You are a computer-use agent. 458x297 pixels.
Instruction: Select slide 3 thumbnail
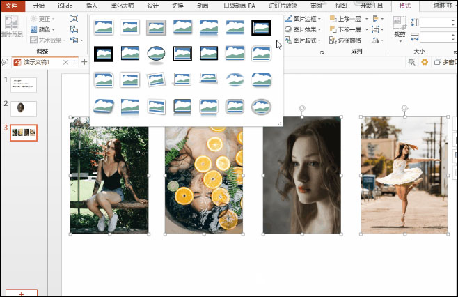point(24,132)
